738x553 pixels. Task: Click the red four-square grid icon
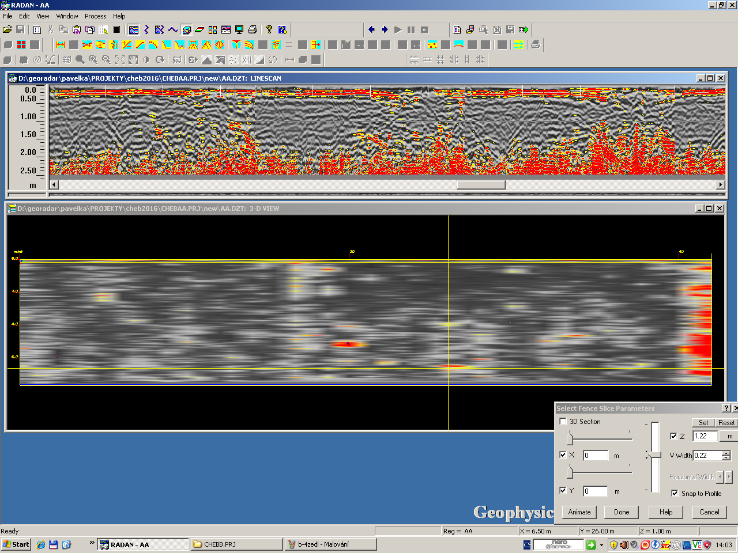21,44
